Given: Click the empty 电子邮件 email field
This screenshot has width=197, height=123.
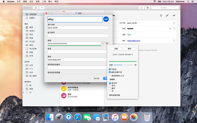Looking at the screenshot, I should click(x=78, y=36).
